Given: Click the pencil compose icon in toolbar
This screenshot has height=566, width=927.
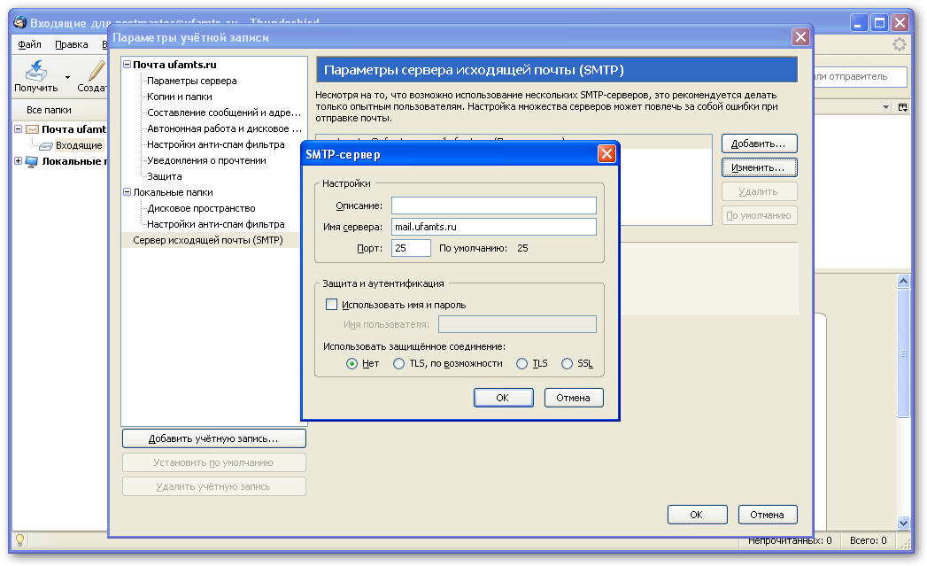Looking at the screenshot, I should 96,71.
